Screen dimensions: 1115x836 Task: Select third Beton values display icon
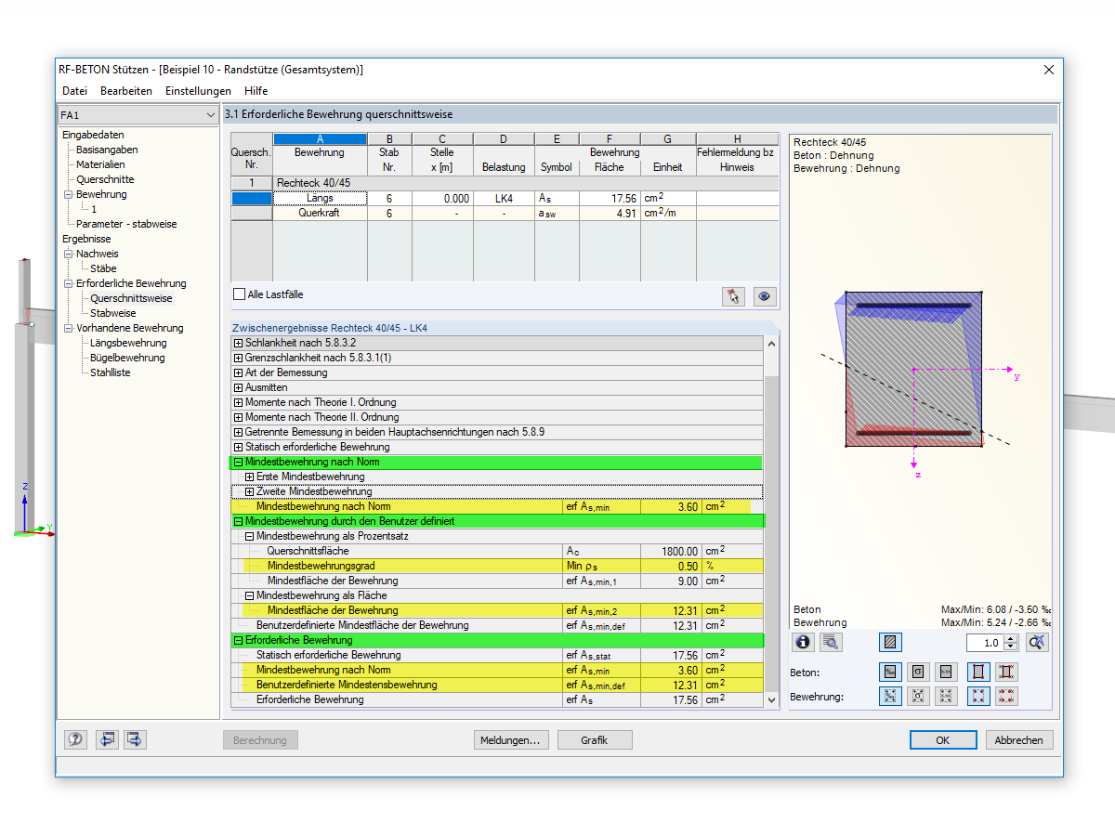pyautogui.click(x=946, y=672)
